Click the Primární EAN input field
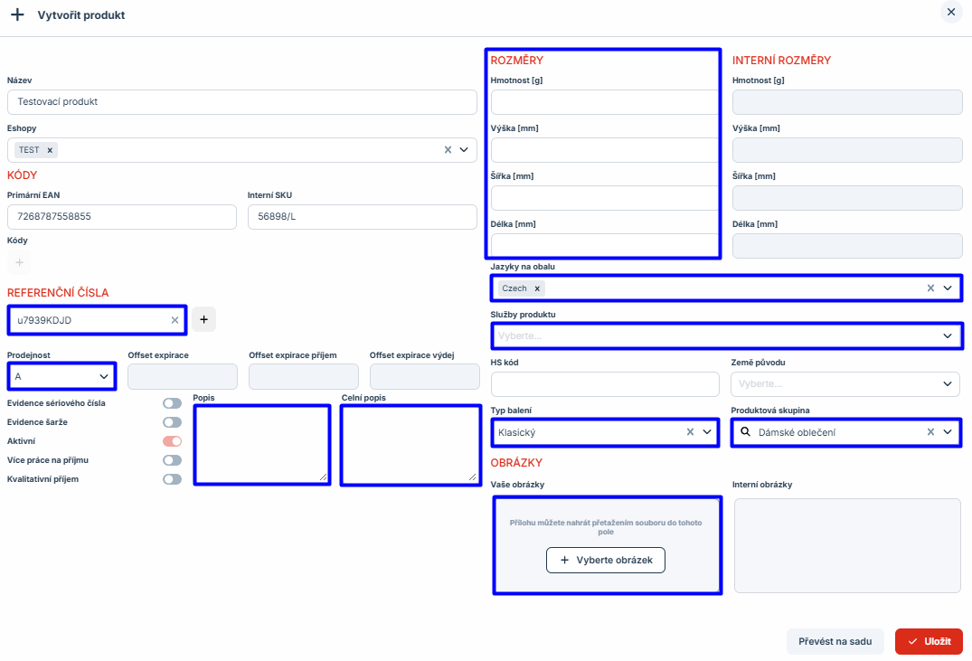Image resolution: width=972 pixels, height=661 pixels. [122, 217]
